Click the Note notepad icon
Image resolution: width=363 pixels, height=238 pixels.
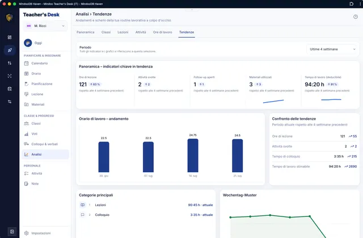click(x=27, y=184)
